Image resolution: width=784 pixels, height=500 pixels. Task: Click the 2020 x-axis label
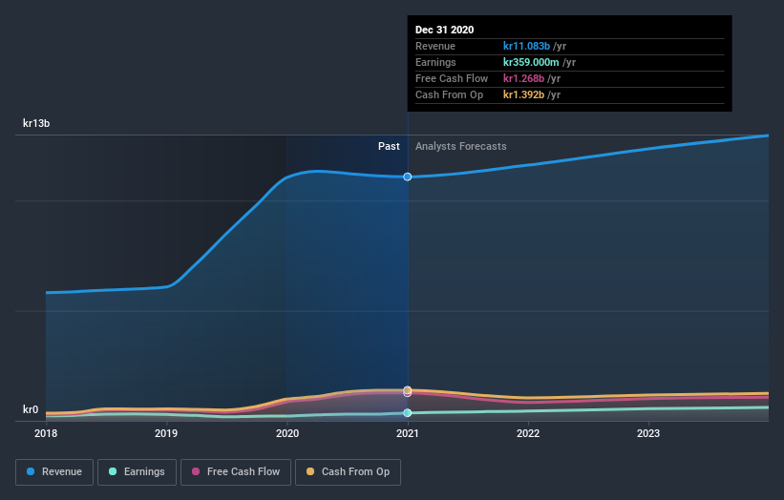(x=287, y=433)
